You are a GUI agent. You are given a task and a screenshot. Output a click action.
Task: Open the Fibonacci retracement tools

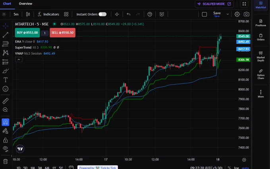coord(6,44)
